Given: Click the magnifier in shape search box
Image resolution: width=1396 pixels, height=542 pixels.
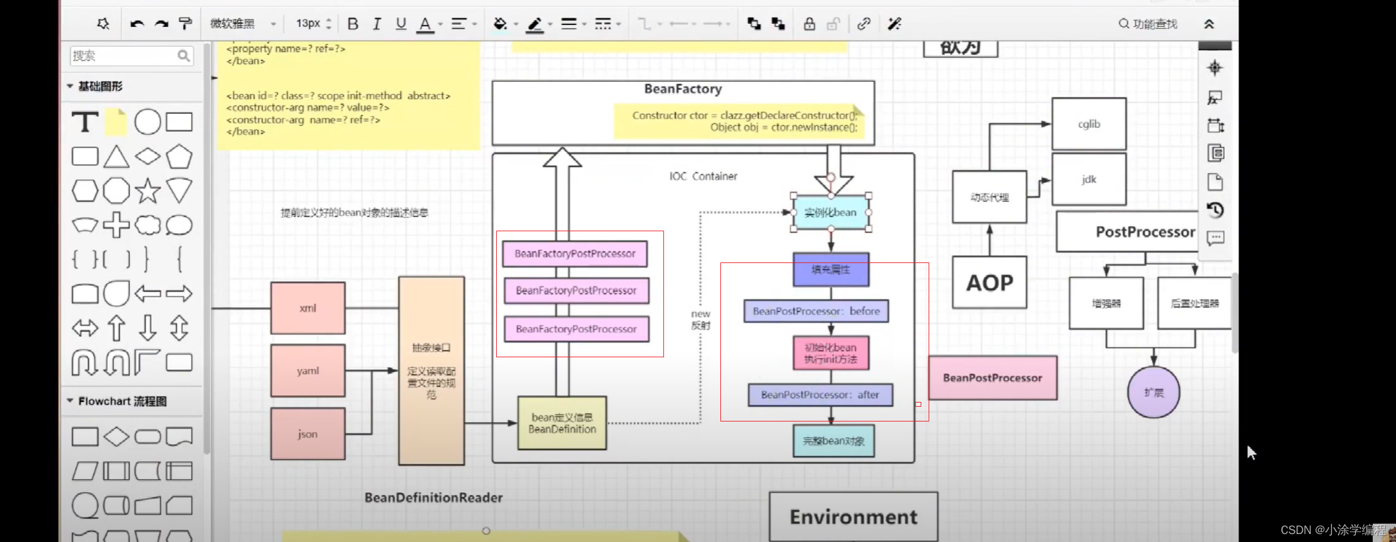Looking at the screenshot, I should 183,56.
